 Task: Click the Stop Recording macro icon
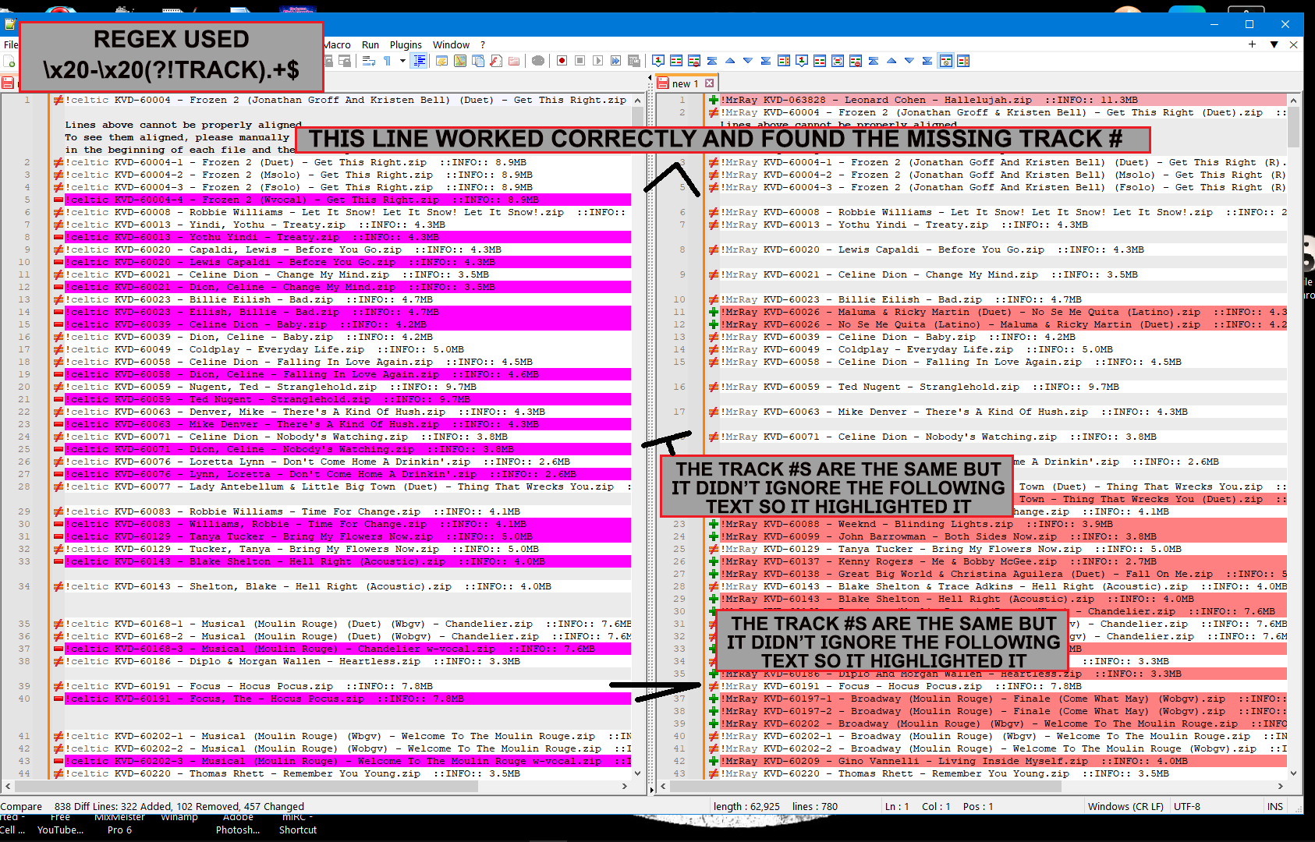click(580, 61)
